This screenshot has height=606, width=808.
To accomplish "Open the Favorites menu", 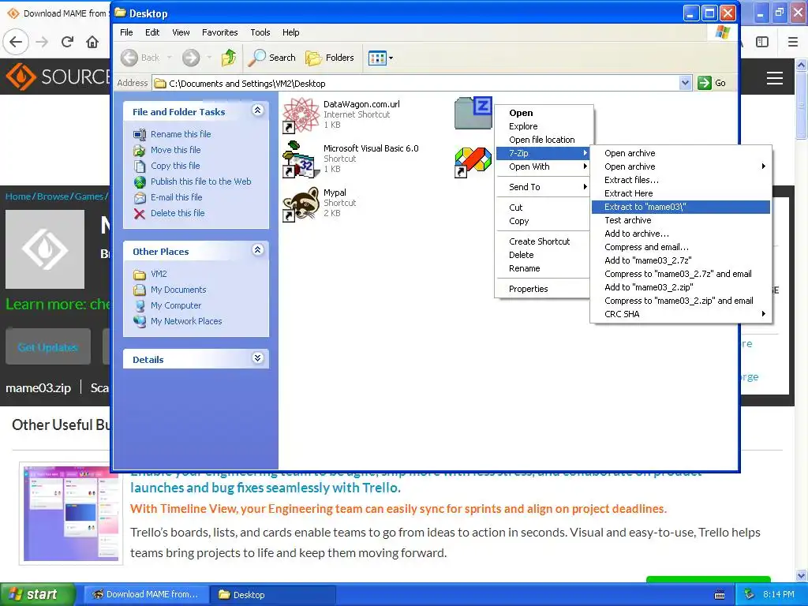I will click(x=219, y=32).
